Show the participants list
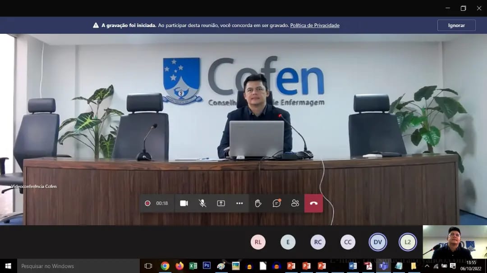 tap(295, 203)
